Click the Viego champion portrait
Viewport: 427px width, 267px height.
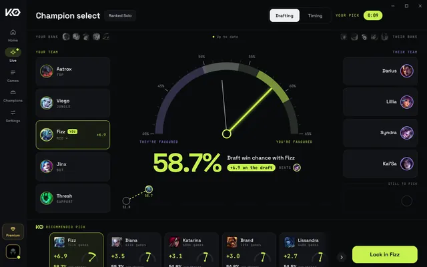(x=47, y=103)
